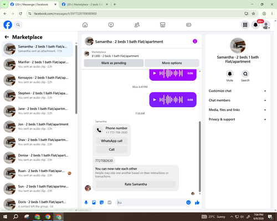
Task: Open conversation information purple icon
Action: tap(195, 41)
